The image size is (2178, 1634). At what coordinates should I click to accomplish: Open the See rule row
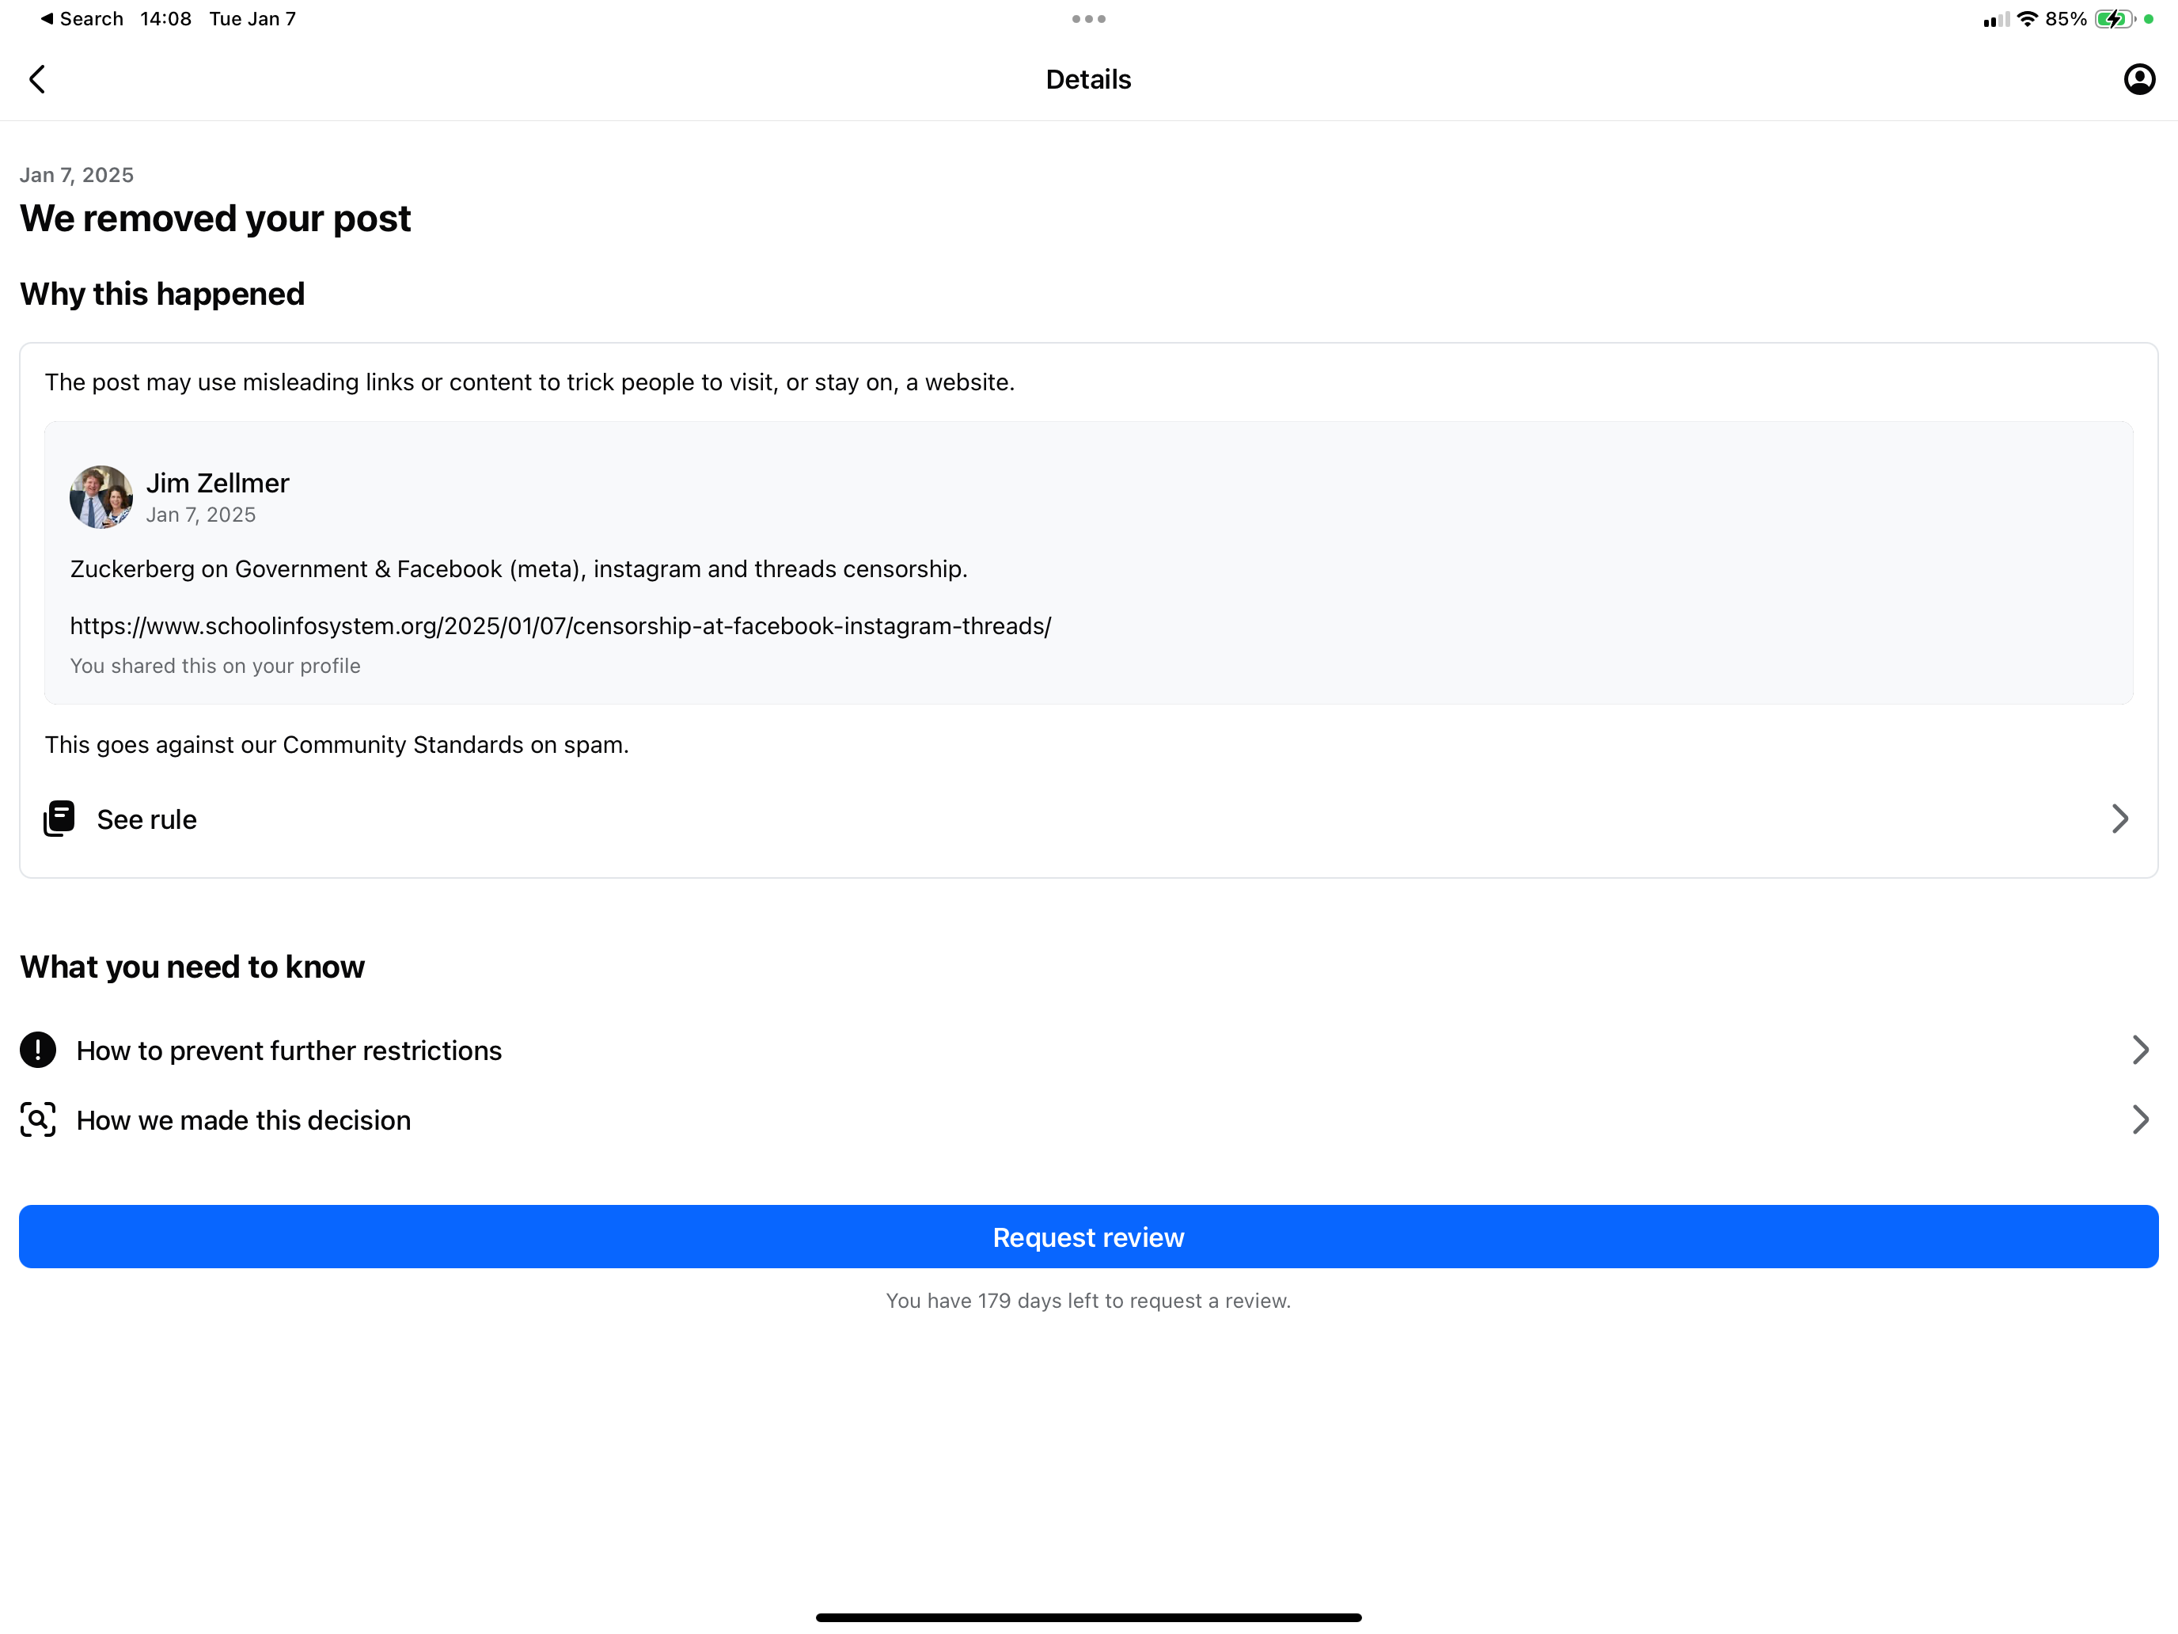tap(1089, 819)
